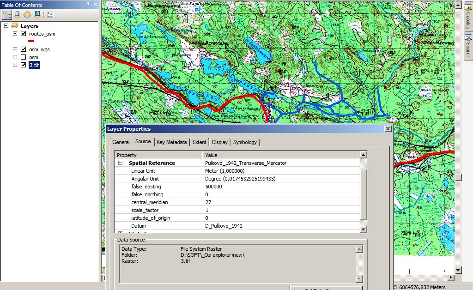Open Table Of Contents options icon

click(x=50, y=14)
